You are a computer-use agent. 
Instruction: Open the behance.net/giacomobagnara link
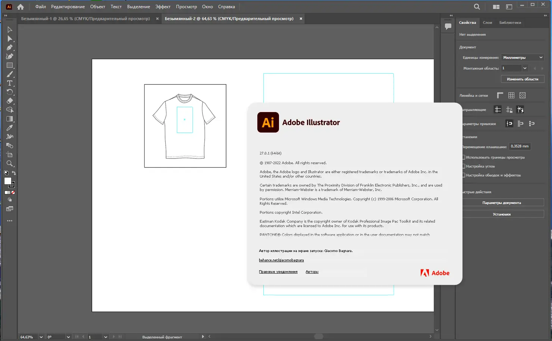coord(281,260)
